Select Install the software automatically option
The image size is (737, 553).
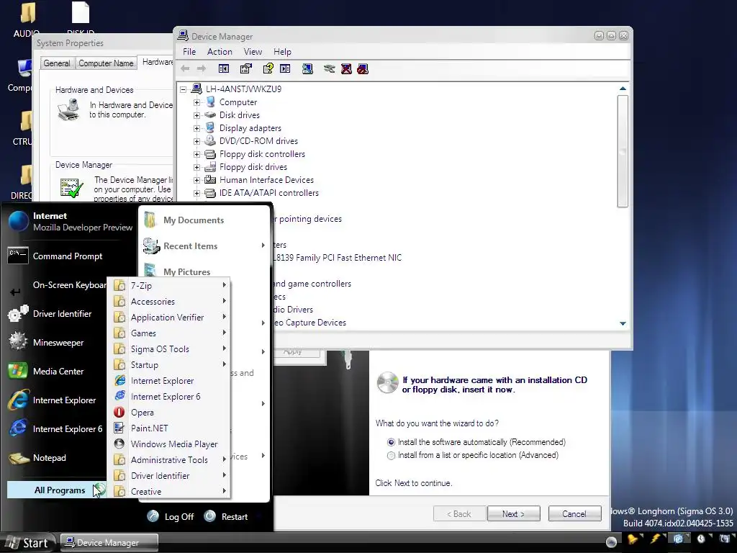click(391, 442)
